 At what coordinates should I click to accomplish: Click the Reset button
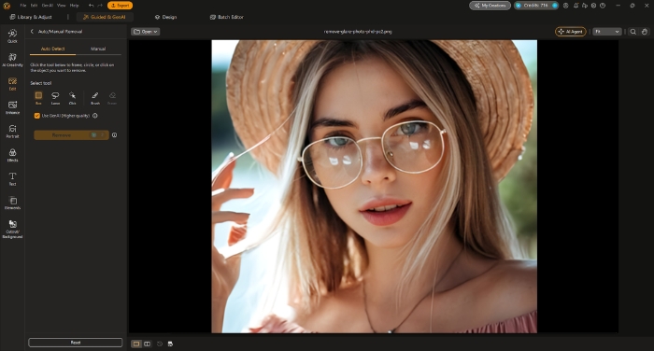[x=76, y=343]
